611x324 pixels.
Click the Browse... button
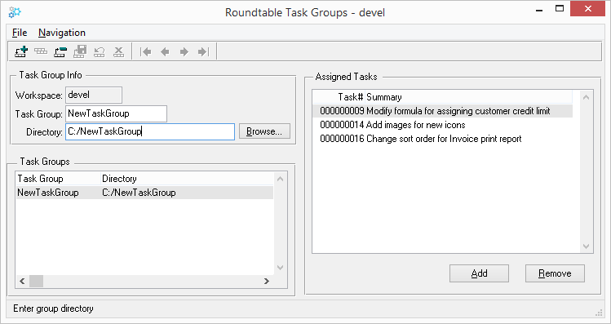264,131
